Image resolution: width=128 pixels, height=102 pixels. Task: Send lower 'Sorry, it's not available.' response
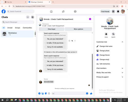(x=55, y=69)
